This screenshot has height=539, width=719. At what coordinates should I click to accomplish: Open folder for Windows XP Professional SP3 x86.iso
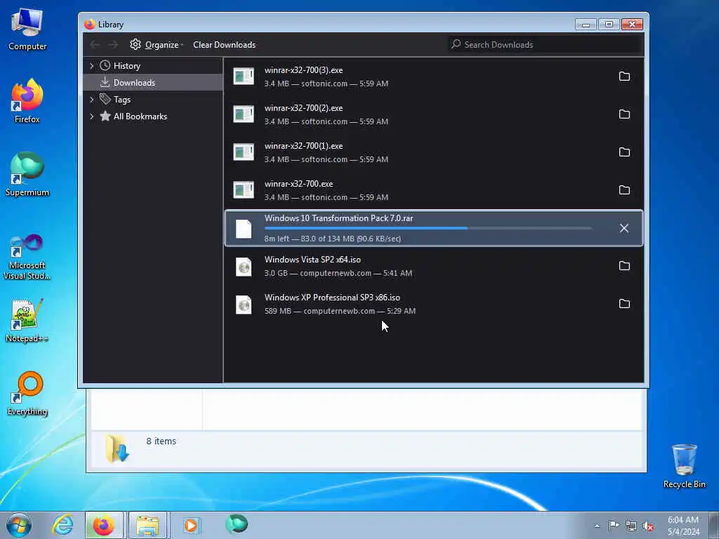(x=624, y=304)
